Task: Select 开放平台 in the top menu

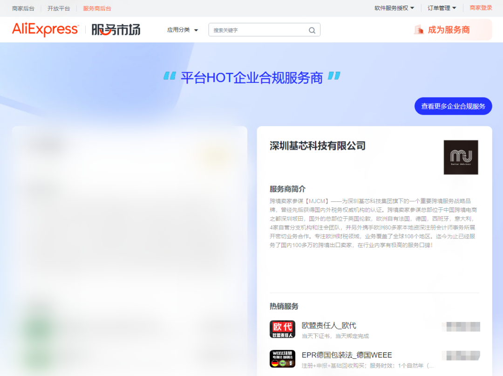Action: click(x=59, y=7)
